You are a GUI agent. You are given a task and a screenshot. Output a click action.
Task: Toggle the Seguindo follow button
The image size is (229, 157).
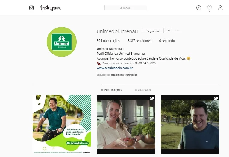(153, 31)
